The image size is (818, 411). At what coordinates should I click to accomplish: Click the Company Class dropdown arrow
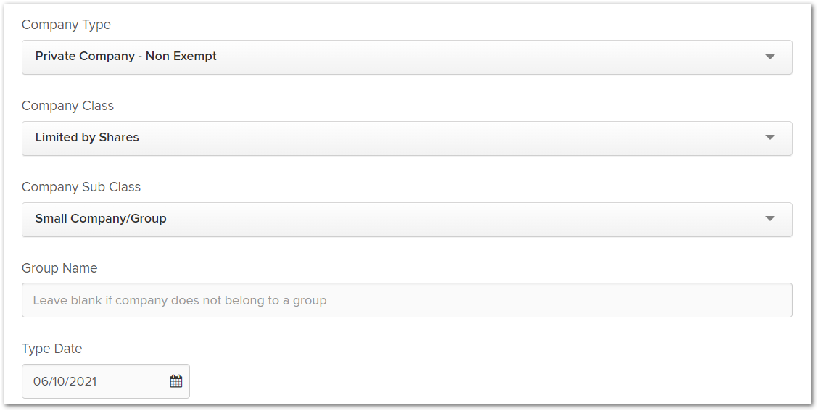tap(770, 138)
